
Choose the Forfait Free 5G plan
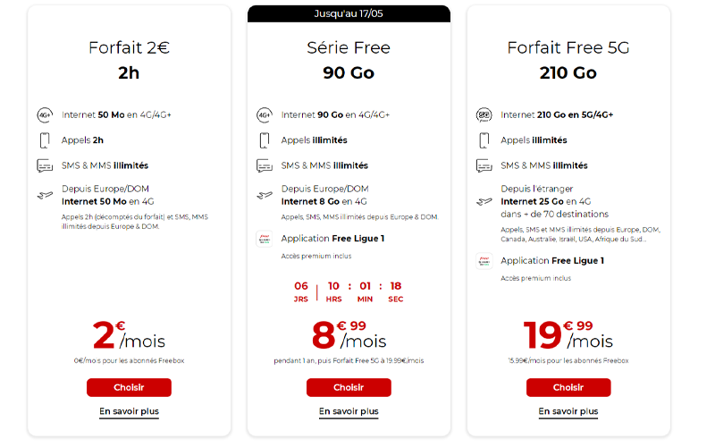pyautogui.click(x=568, y=387)
